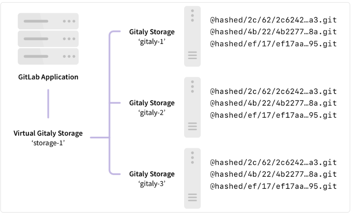Click the vertical line below GitLab Application
The width and height of the screenshot is (351, 213).
48,103
